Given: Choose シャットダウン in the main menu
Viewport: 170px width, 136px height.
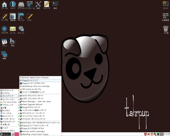Looking at the screenshot, I should 10,131.
